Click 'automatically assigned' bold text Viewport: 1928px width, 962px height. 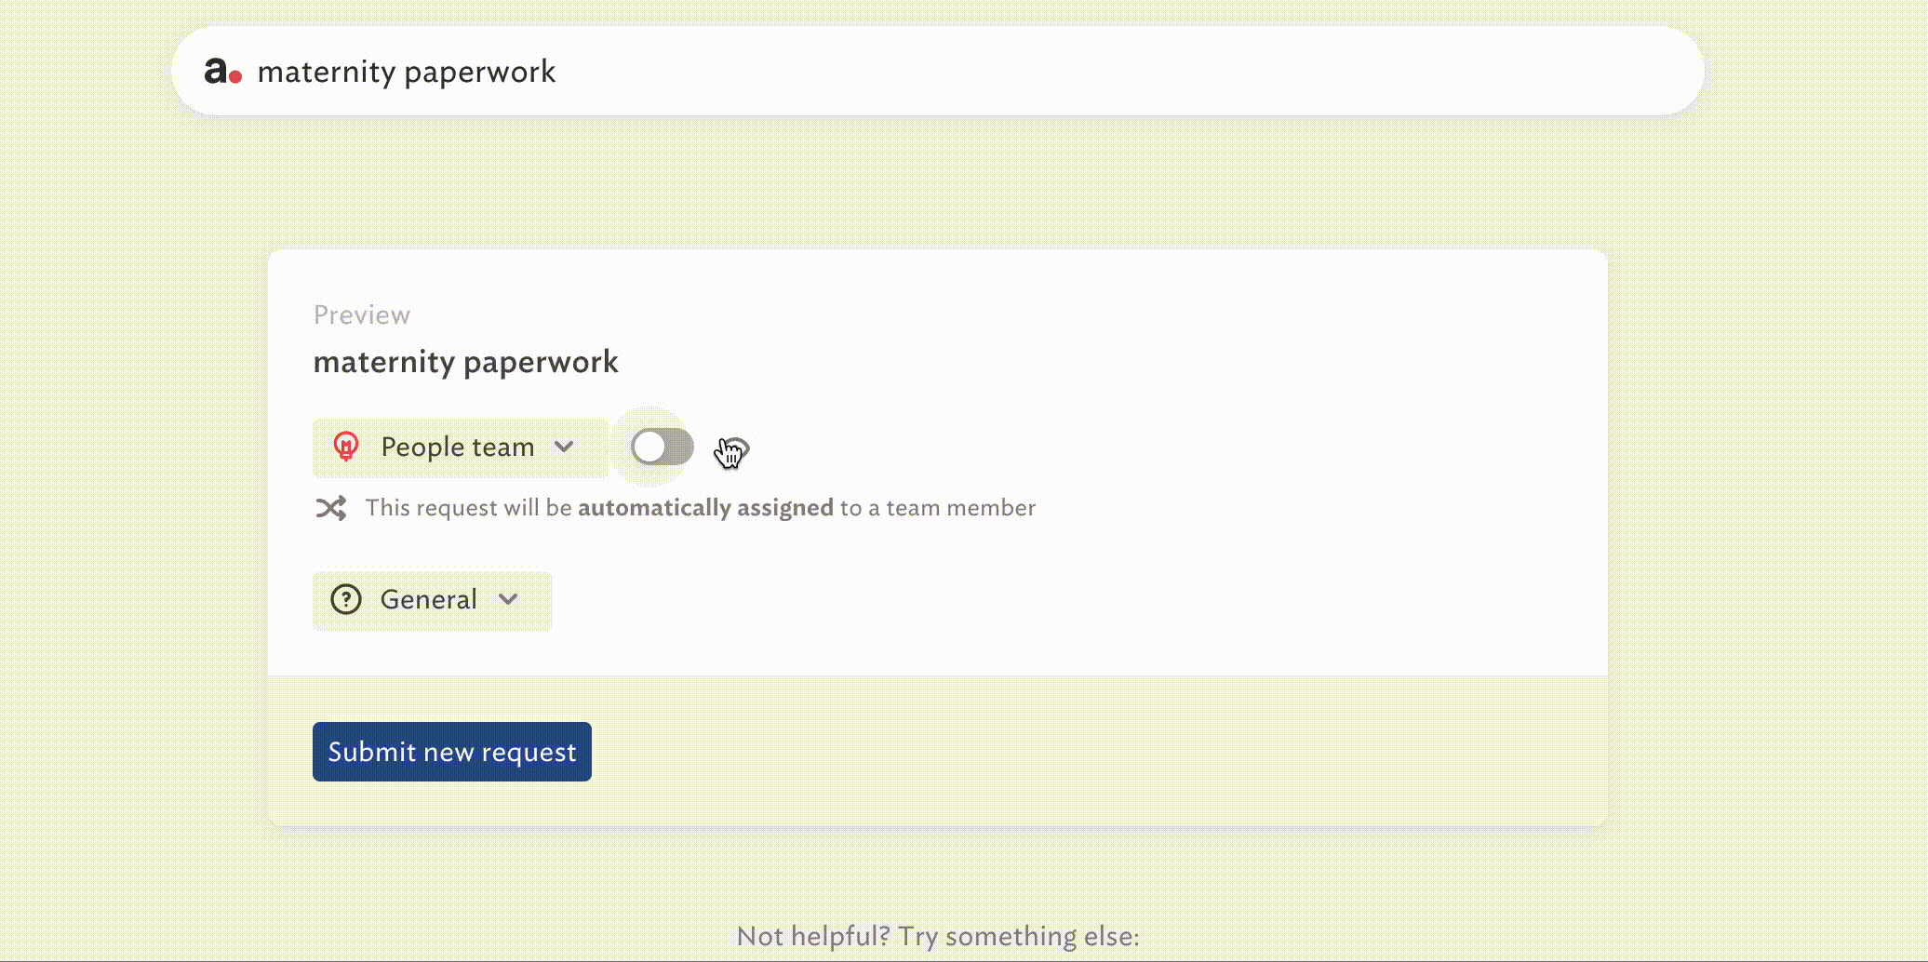click(705, 508)
